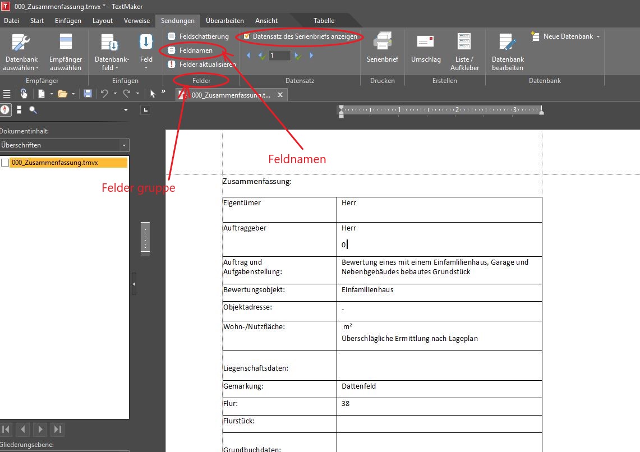Viewport: 640px width, 452px height.
Task: Click the new document icon
Action: (41, 94)
